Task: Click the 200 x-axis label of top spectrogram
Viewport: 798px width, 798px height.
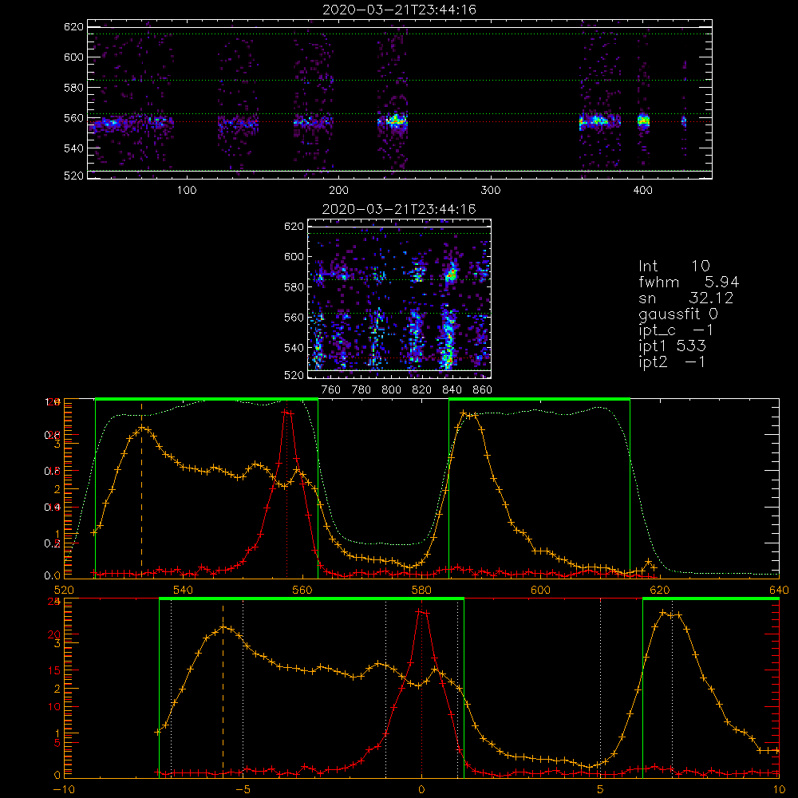Action: pos(338,191)
